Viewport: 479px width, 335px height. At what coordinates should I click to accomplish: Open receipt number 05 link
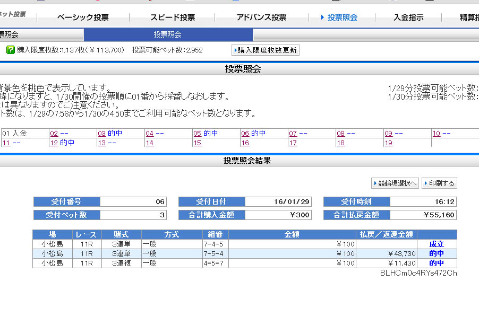(x=197, y=134)
